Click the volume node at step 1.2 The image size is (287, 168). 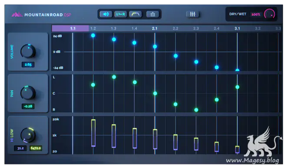pos(93,35)
